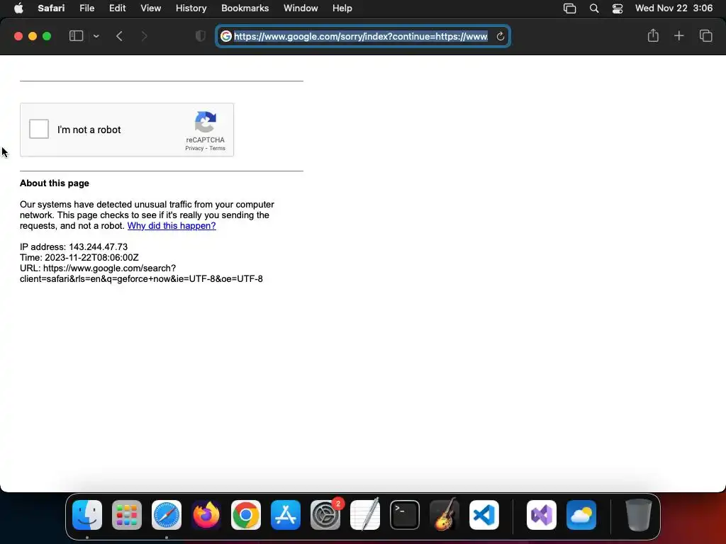The height and width of the screenshot is (544, 726).
Task: Click the About this page heading
Action: click(x=54, y=183)
